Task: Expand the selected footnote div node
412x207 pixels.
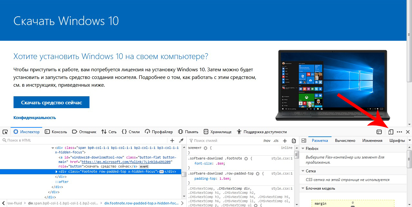Action: [x=57, y=172]
